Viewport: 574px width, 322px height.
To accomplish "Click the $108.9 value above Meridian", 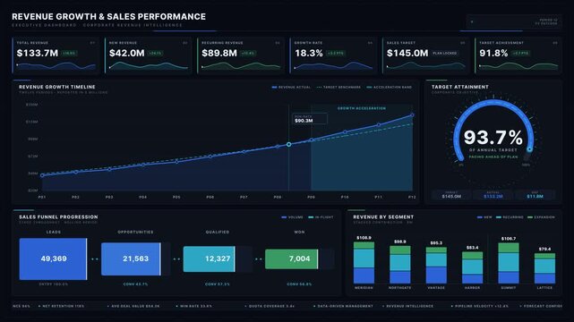I will [364, 238].
